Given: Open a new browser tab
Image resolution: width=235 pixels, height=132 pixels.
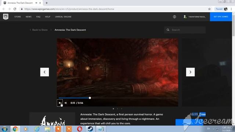Looking at the screenshot, I should (47, 3).
